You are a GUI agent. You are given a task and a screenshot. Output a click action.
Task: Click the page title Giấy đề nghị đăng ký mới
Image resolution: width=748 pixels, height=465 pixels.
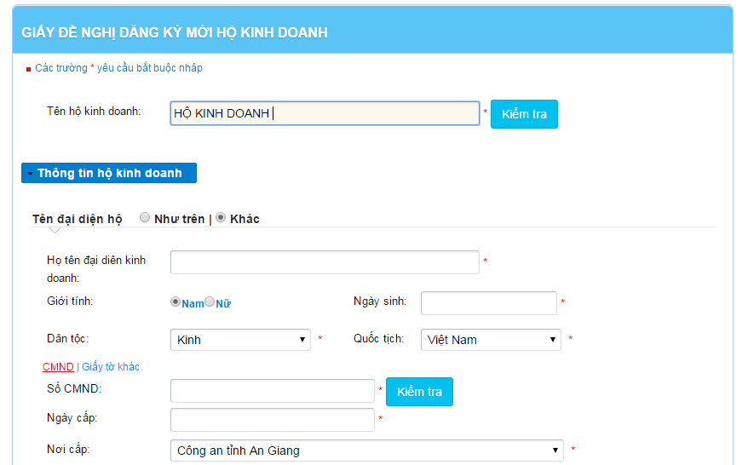coord(174,32)
